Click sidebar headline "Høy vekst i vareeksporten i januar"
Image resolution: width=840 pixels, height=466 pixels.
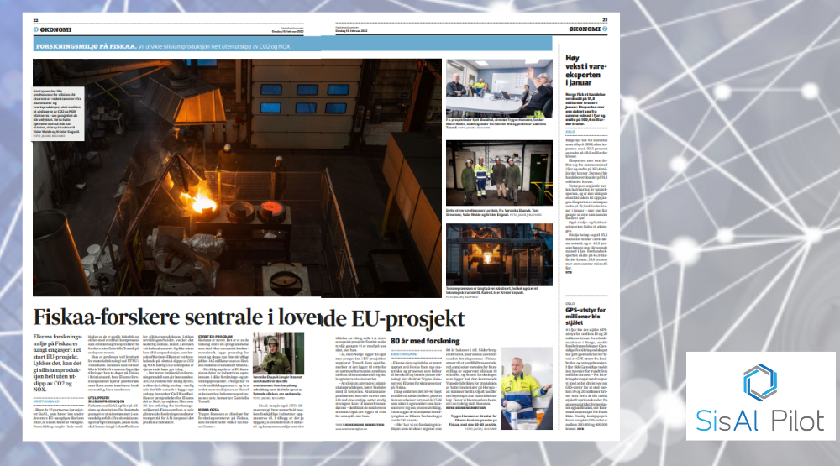(x=586, y=71)
